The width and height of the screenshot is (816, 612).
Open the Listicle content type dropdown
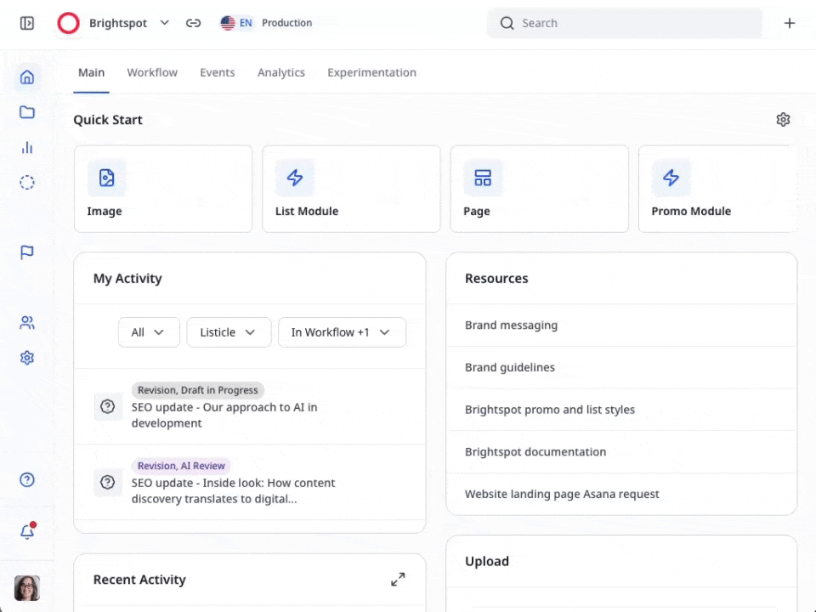[x=229, y=332]
